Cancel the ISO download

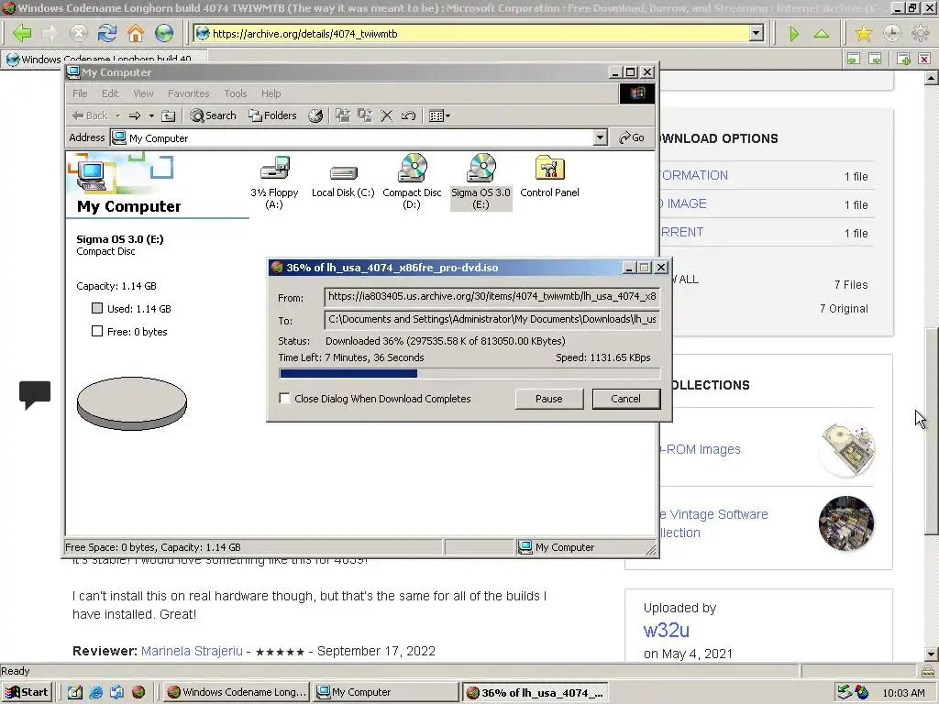pos(625,399)
